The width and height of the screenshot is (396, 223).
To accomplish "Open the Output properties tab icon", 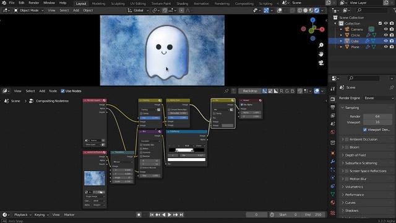I will click(x=333, y=107).
